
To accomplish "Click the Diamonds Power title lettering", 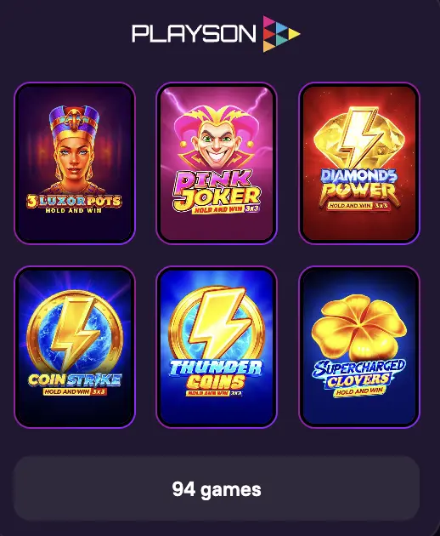I will (x=359, y=186).
